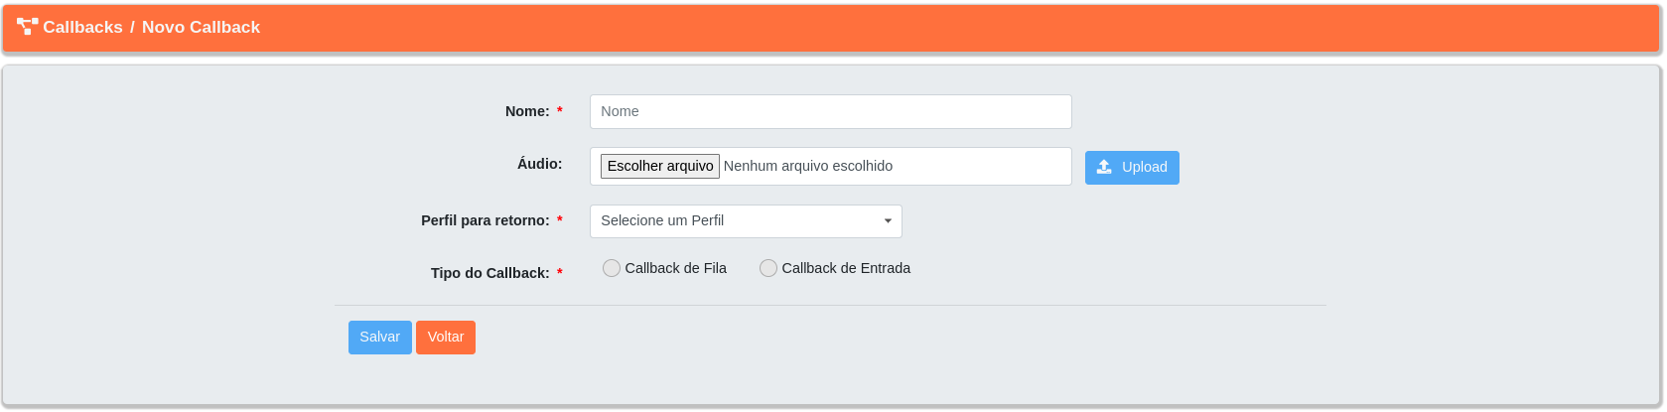Viewport: 1667px width, 412px height.
Task: Click the Voltar button
Action: point(446,338)
